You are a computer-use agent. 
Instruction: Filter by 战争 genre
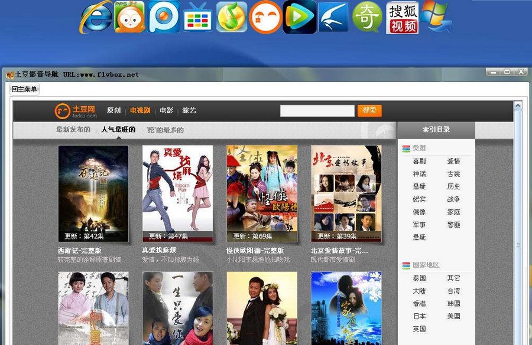(x=453, y=199)
